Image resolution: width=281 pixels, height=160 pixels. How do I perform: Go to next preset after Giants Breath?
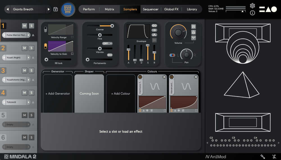[49, 9]
